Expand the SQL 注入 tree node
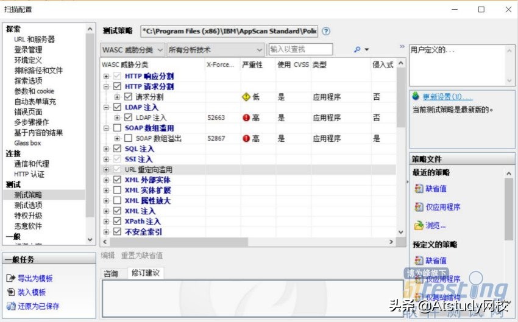This screenshot has height=322, width=518. pyautogui.click(x=106, y=149)
